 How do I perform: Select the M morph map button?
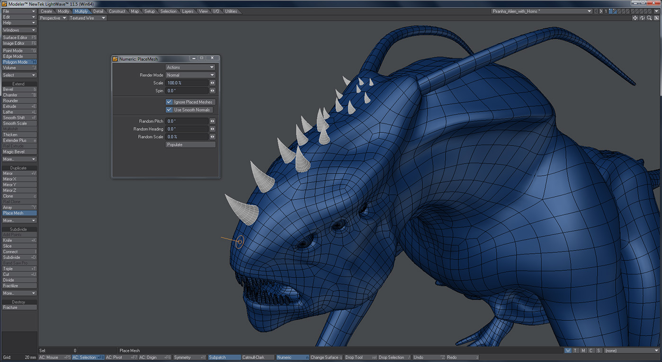click(583, 351)
